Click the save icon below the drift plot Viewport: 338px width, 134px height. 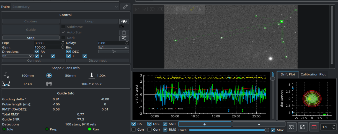(x=303, y=127)
